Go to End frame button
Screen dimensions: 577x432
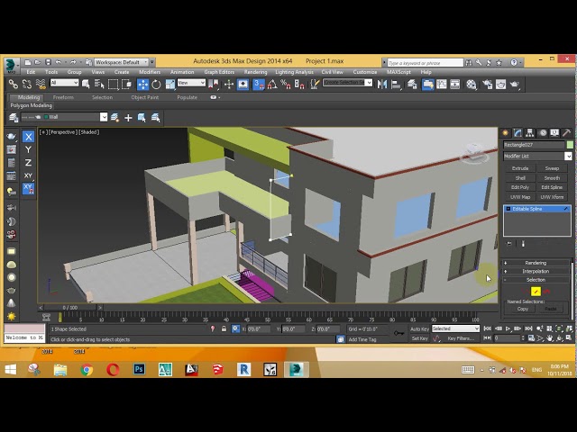coord(528,328)
